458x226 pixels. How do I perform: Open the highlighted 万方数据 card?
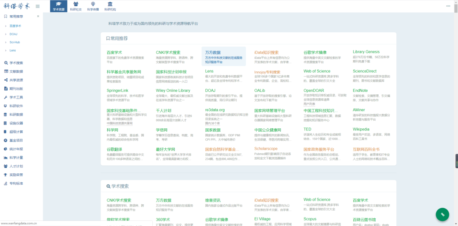click(224, 57)
